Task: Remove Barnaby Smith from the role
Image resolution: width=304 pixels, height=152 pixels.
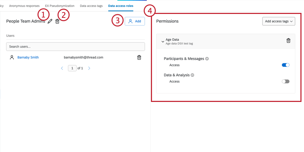Action: pos(139,57)
